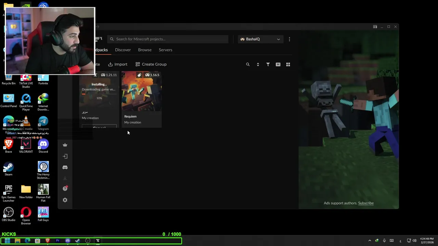Open Recycle Bin desktop icon

9,79
